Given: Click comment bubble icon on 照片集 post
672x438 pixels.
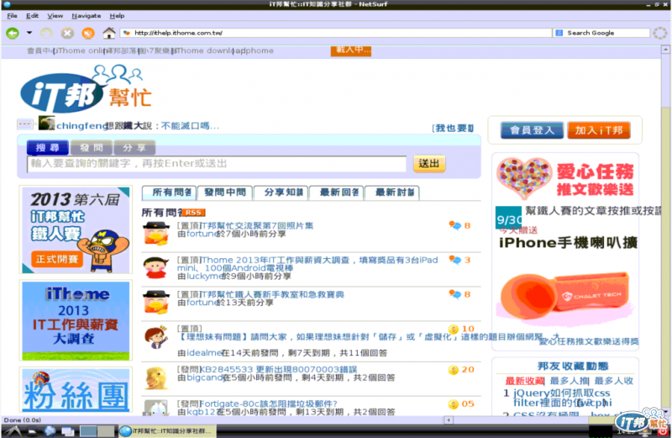Looking at the screenshot, I should click(x=454, y=225).
